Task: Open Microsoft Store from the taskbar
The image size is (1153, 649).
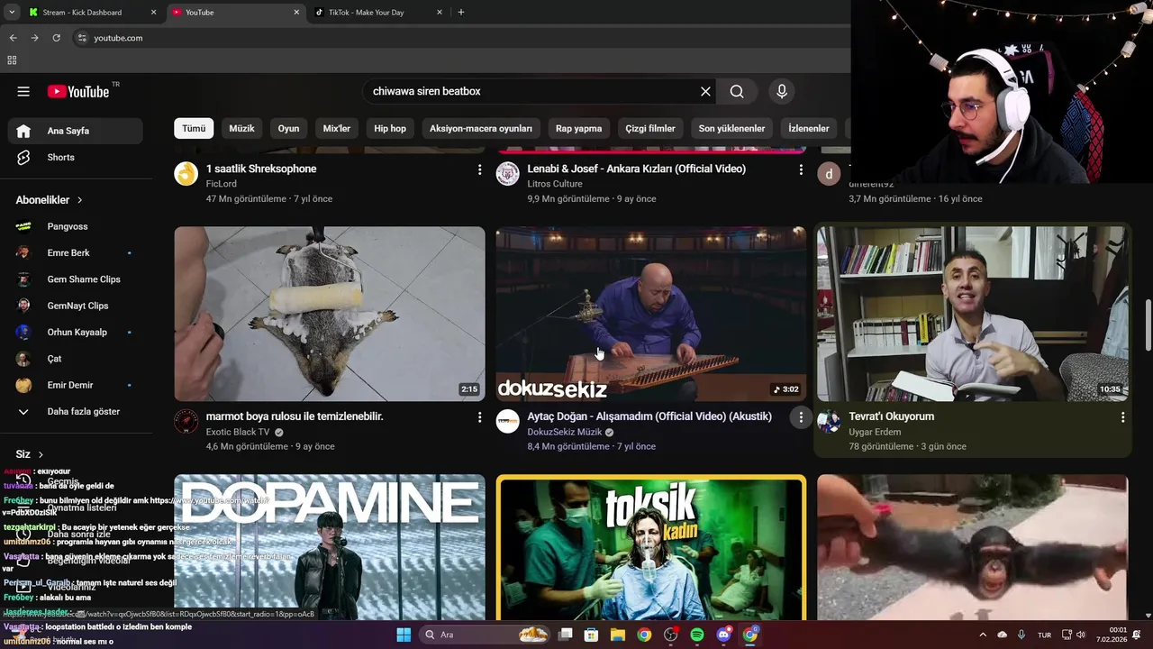Action: click(x=591, y=635)
